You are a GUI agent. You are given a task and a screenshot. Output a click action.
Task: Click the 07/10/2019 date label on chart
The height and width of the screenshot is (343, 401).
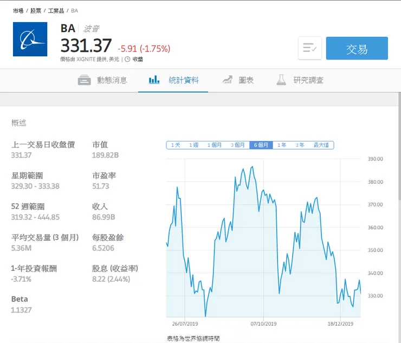[x=263, y=324]
